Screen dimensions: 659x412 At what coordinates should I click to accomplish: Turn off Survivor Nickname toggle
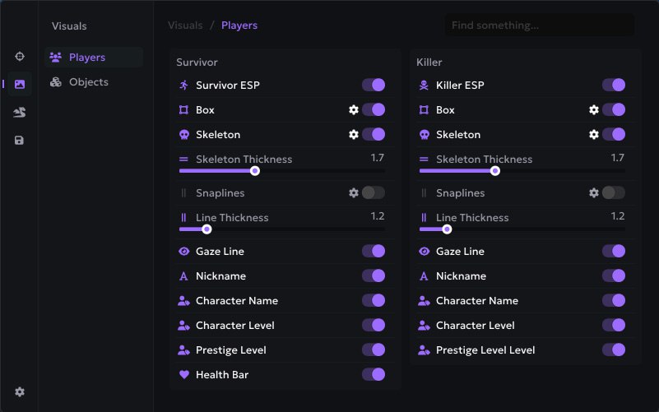point(374,275)
